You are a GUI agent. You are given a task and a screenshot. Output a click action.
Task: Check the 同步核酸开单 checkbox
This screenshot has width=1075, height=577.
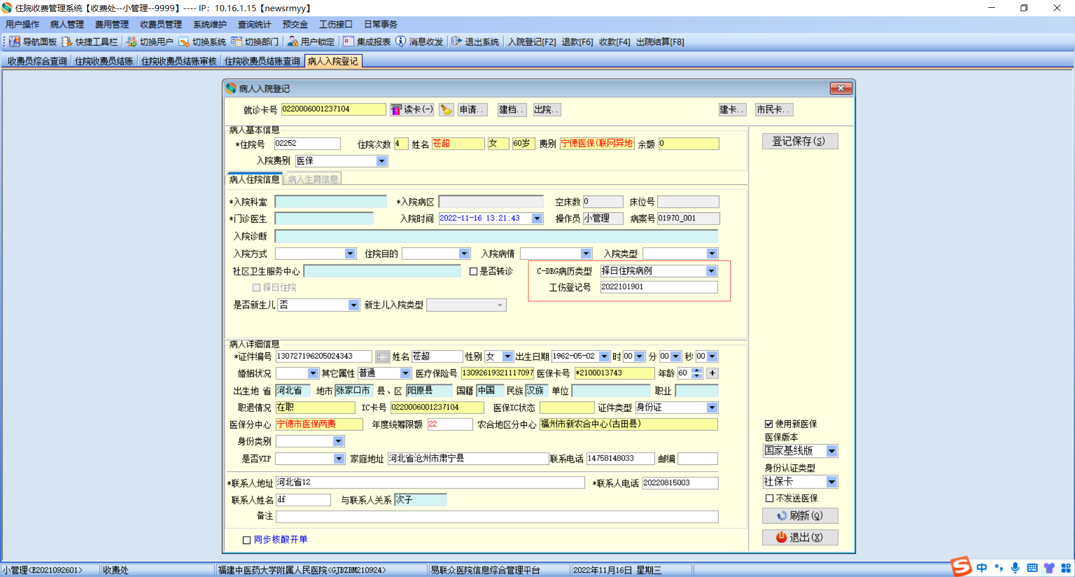pyautogui.click(x=246, y=540)
